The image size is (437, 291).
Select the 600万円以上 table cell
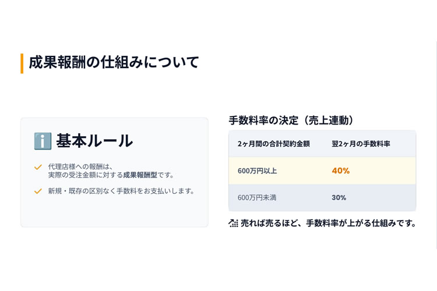pyautogui.click(x=258, y=171)
